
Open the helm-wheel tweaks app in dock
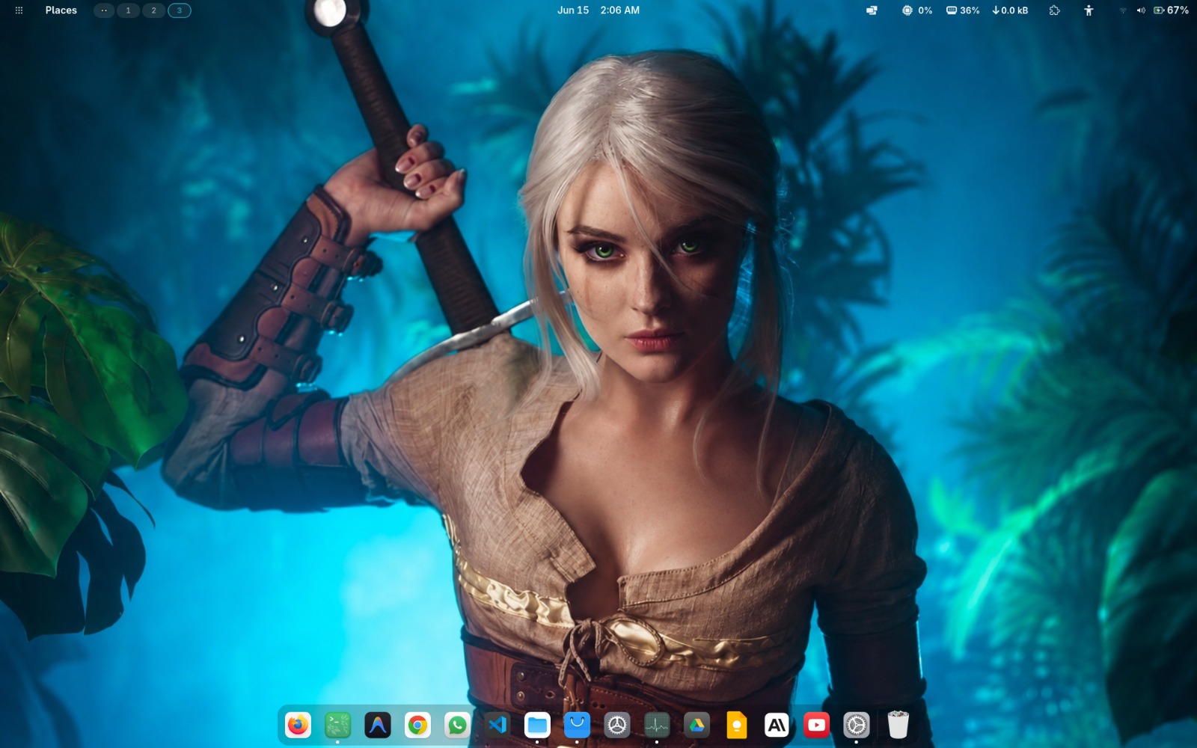click(617, 725)
